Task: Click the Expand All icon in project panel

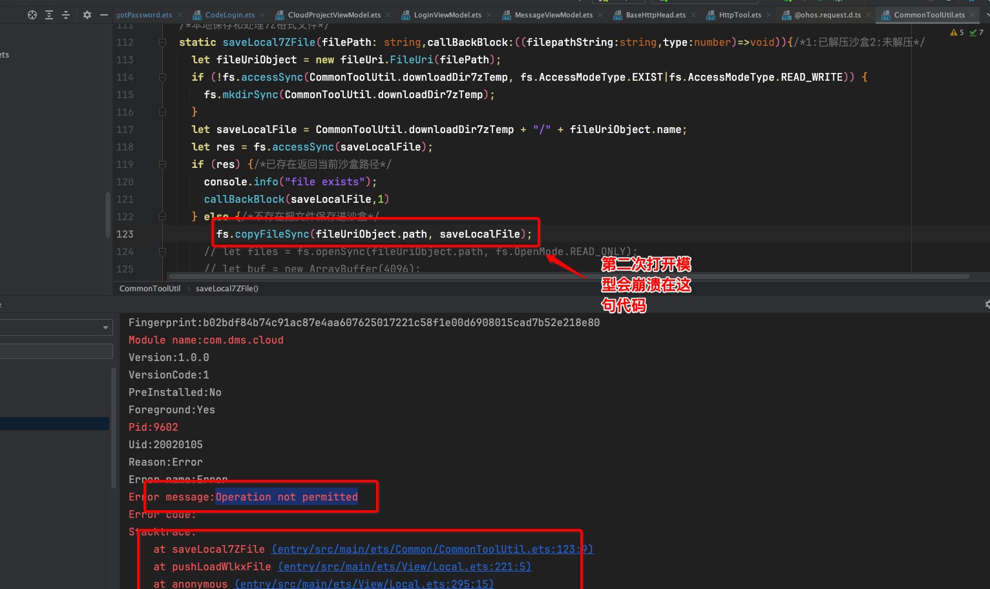Action: click(x=49, y=15)
